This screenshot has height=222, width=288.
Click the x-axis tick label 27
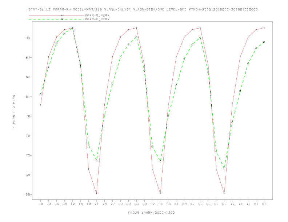(112, 204)
